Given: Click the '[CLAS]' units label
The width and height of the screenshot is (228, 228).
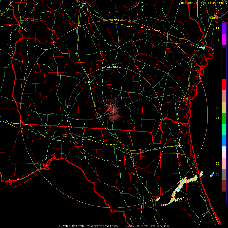Looking at the screenshot, I should pyautogui.click(x=214, y=17).
